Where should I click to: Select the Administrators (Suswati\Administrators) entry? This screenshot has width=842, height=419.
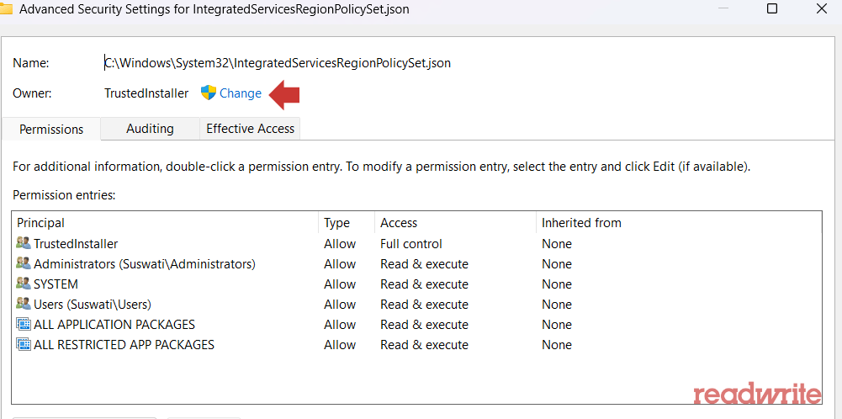point(416,264)
